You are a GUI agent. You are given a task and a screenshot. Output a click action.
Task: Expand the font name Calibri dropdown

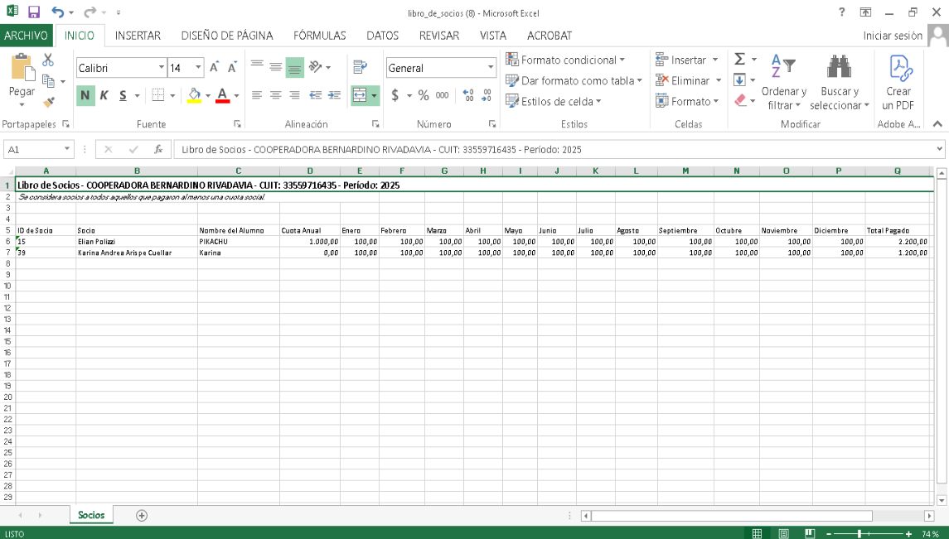click(162, 68)
